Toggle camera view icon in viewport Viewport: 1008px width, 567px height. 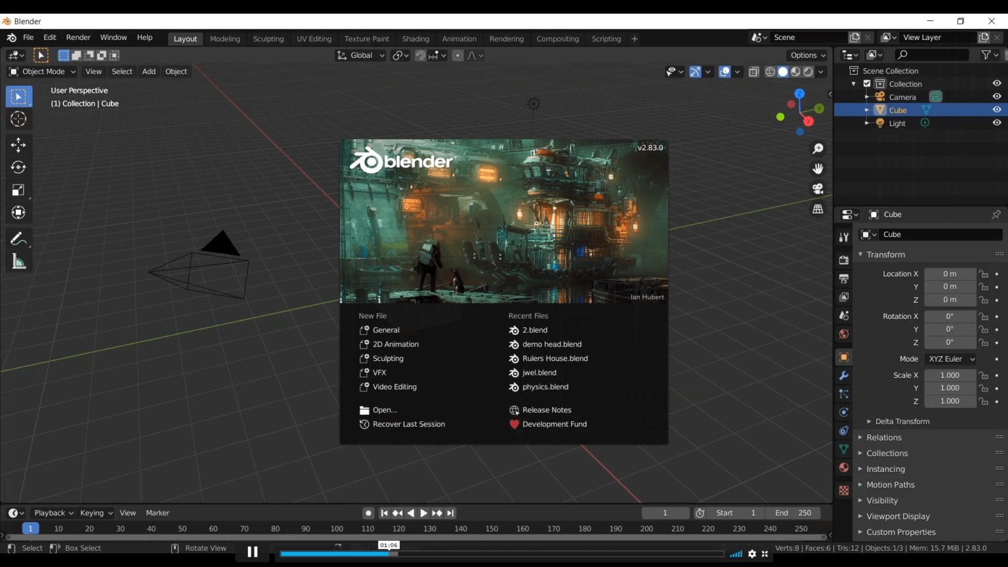click(x=818, y=189)
